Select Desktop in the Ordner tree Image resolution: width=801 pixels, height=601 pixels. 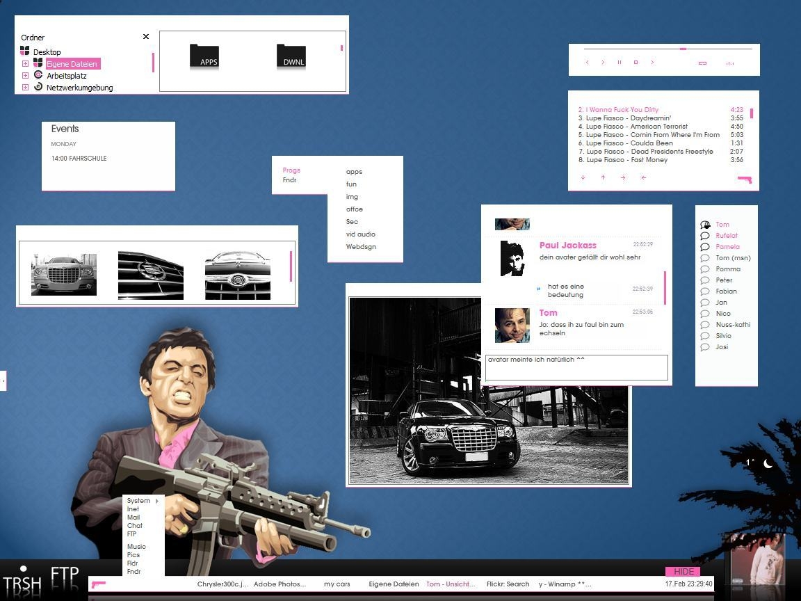click(47, 52)
